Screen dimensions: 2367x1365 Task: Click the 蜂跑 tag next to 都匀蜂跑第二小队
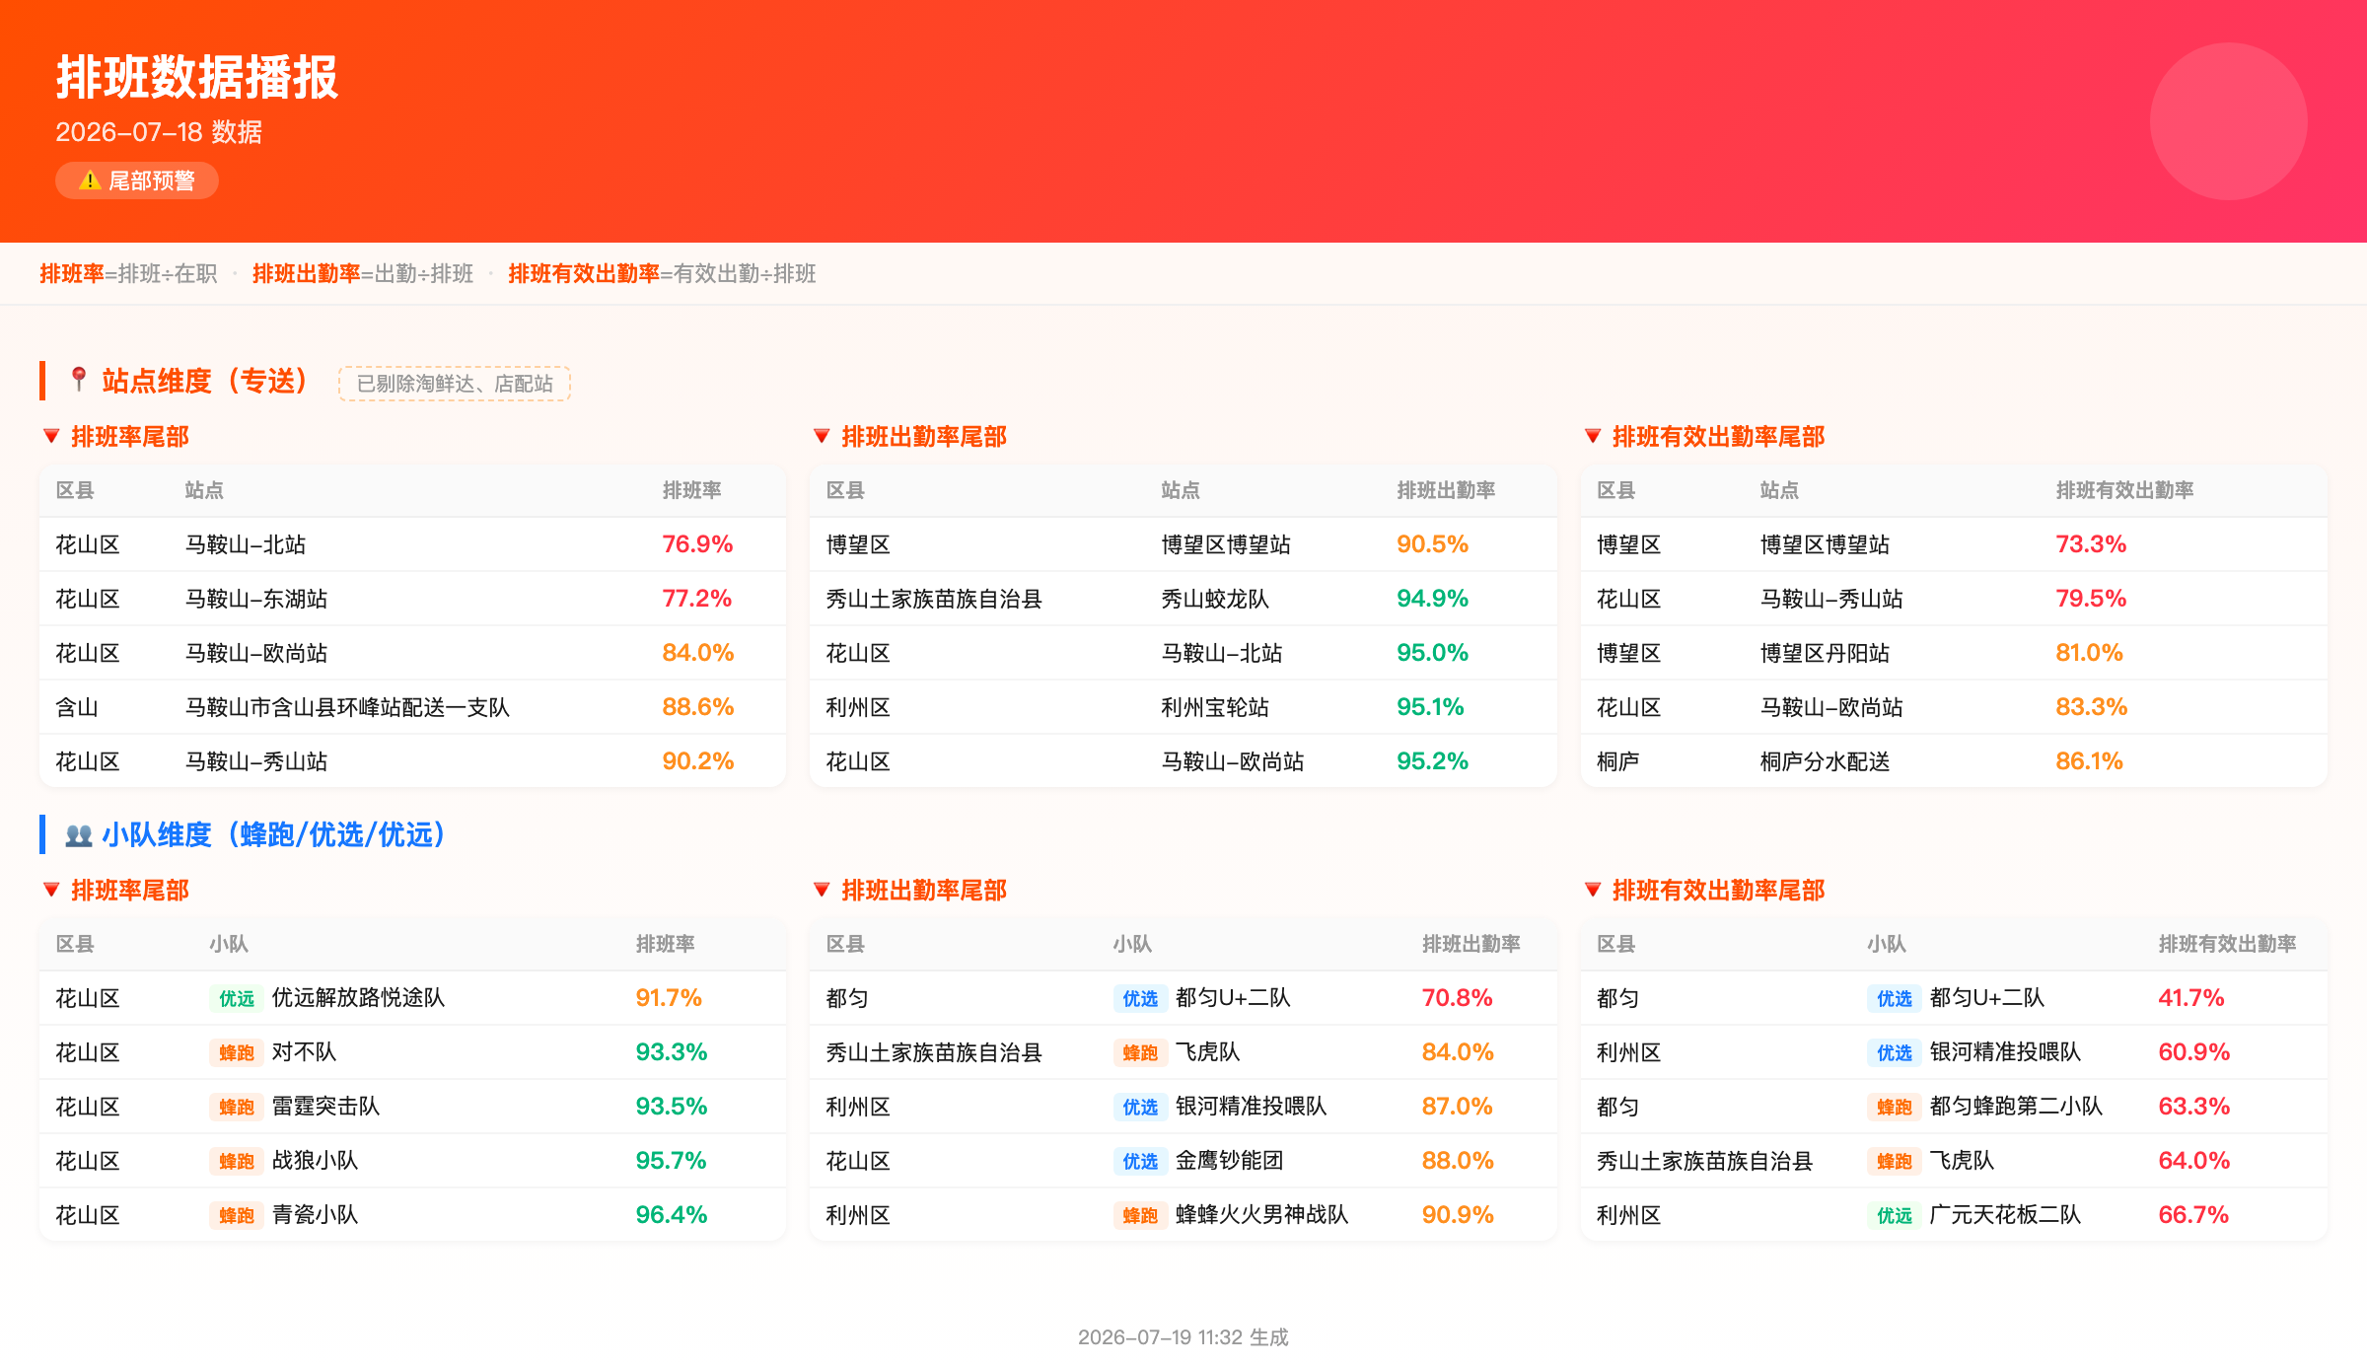[x=1895, y=1107]
